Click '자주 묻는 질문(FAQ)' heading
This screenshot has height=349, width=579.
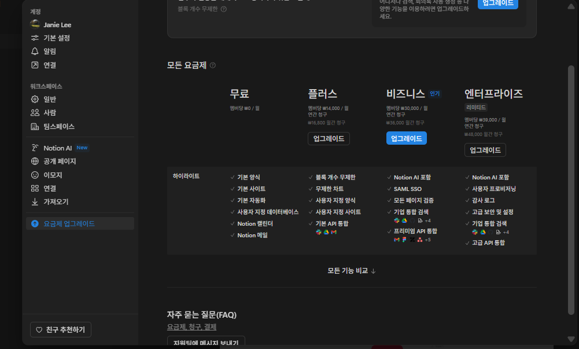202,315
